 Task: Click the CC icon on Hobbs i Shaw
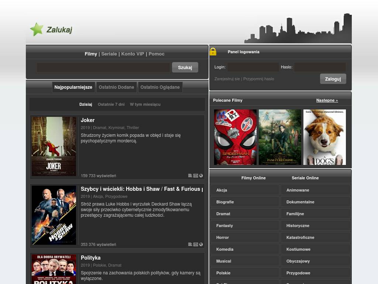click(196, 244)
